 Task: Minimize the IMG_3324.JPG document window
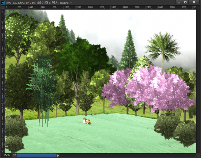click(178, 2)
